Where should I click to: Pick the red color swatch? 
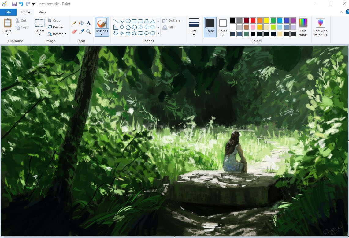point(253,20)
